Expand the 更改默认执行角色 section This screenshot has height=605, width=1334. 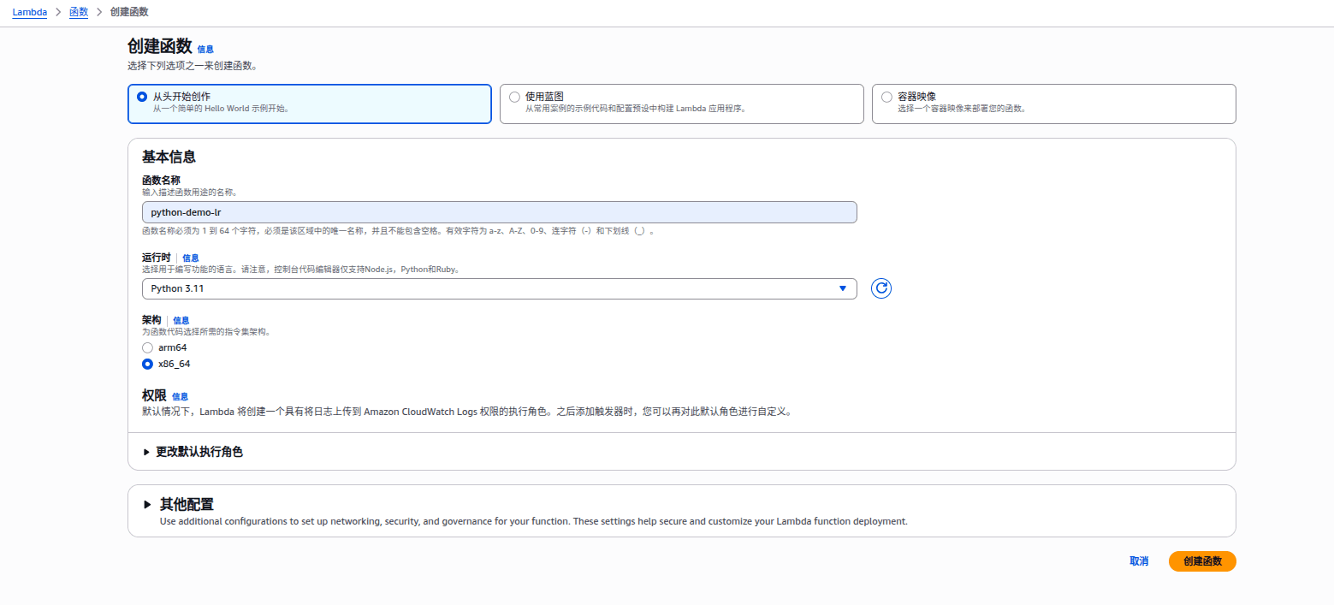coord(199,452)
